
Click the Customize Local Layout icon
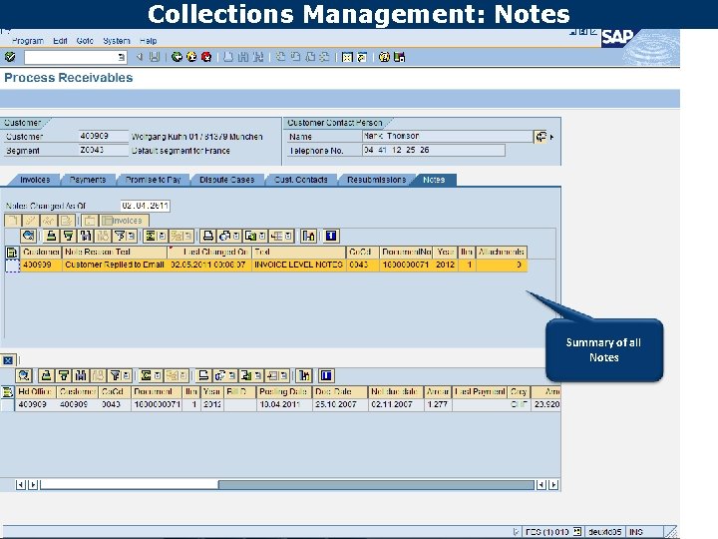(x=399, y=57)
